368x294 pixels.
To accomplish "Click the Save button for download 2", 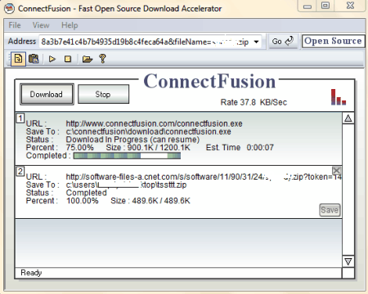I will (330, 210).
